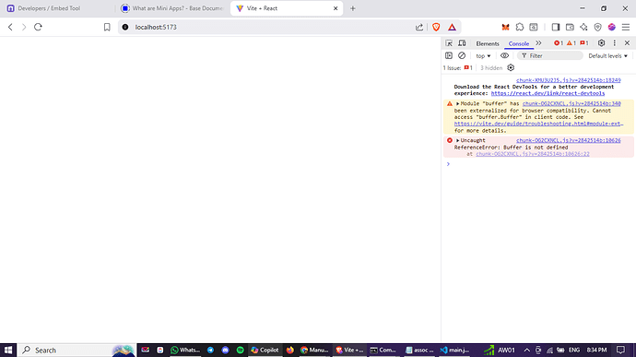
Task: Click the console prompt input line
Action: coord(539,164)
